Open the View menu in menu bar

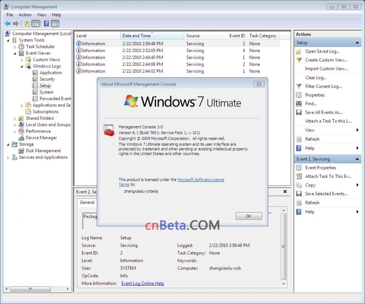coord(42,15)
